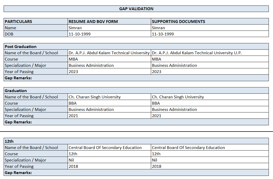The image size is (273, 179).
Task: Select Simran under Resume and BGV Form
Action: [x=109, y=28]
